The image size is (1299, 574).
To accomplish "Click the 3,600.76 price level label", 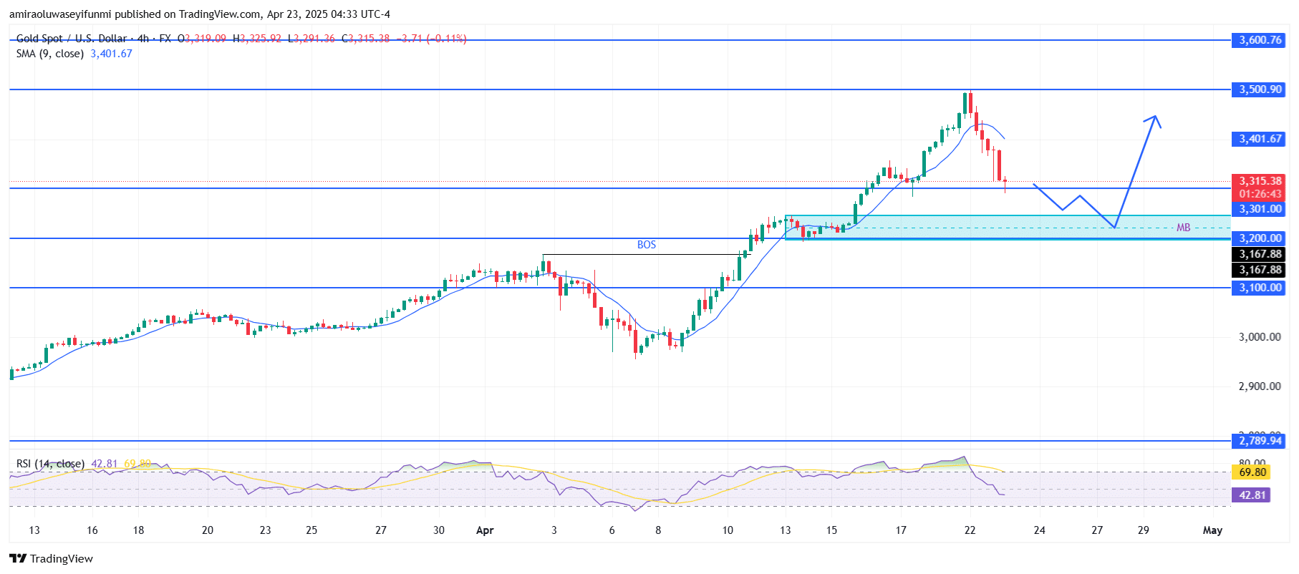I will click(x=1260, y=40).
